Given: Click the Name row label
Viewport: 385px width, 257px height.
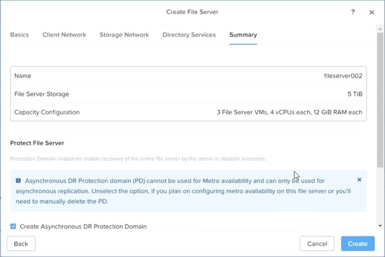Looking at the screenshot, I should [23, 76].
